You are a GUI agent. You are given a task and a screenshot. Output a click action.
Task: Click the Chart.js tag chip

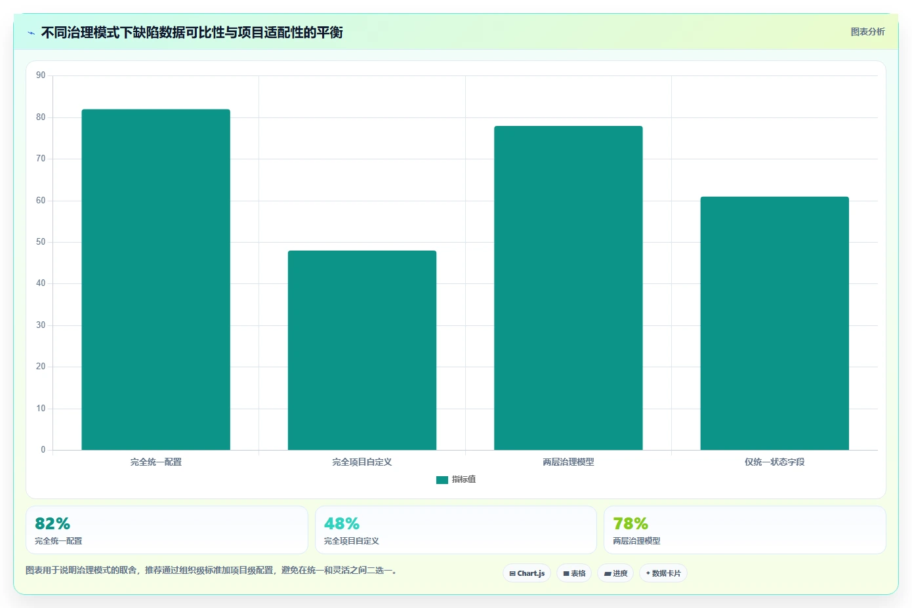pos(527,573)
